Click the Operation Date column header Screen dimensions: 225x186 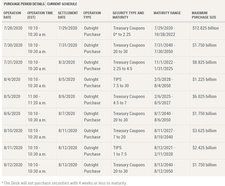tap(12, 15)
